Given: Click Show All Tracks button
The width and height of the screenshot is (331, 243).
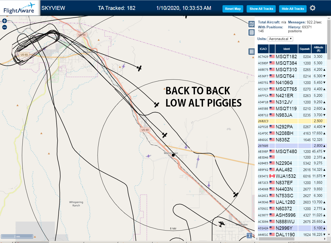Looking at the screenshot, I should 261,9.
